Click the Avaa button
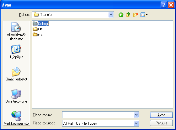176x130 pixels. [x=161, y=115]
